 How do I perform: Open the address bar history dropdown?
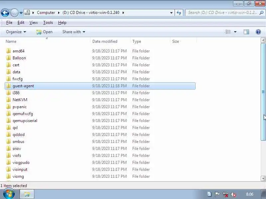pyautogui.click(x=171, y=13)
